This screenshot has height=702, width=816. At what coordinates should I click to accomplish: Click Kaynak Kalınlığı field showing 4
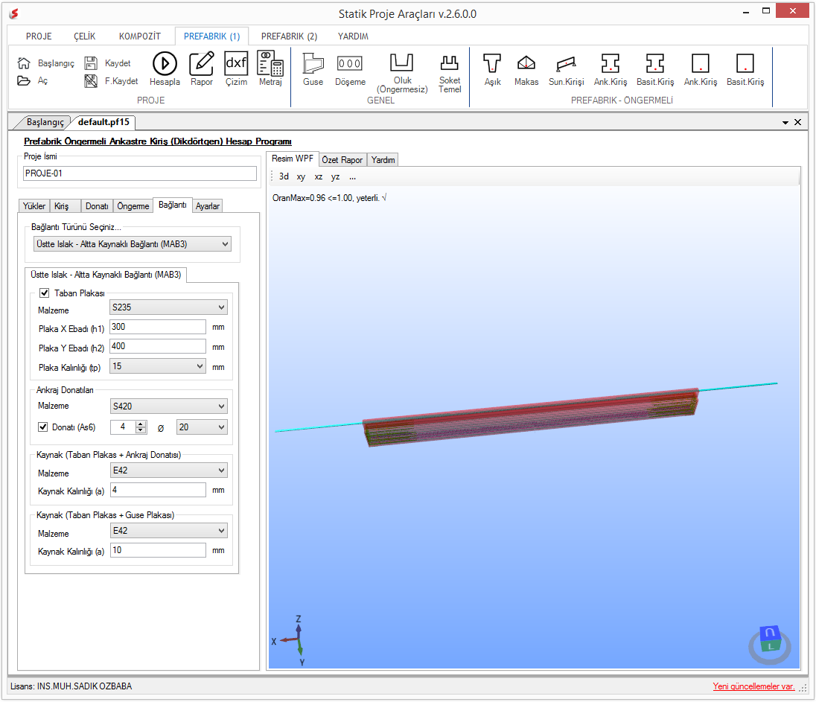coord(158,490)
